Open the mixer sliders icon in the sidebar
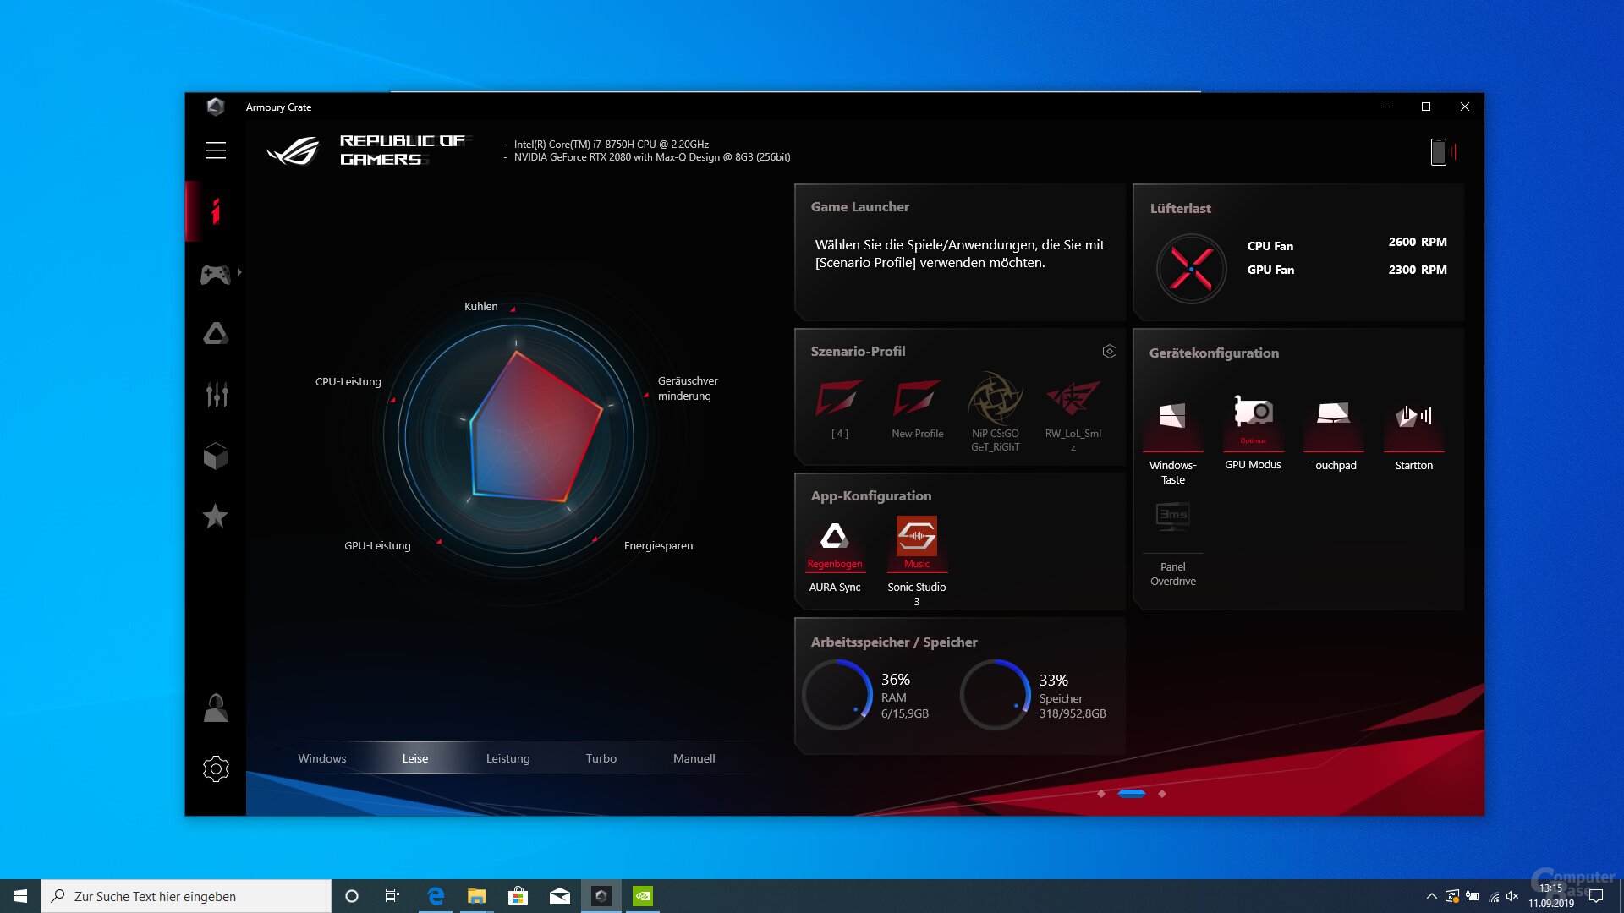 tap(217, 394)
